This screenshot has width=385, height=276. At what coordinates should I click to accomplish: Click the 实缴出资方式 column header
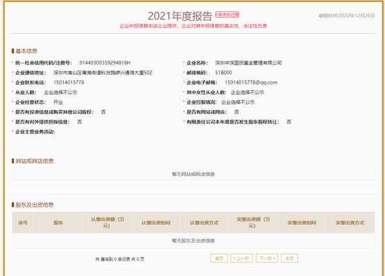[350, 223]
